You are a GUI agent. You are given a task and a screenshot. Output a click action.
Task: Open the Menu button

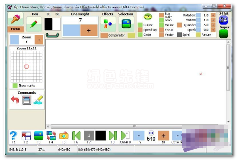point(16,29)
